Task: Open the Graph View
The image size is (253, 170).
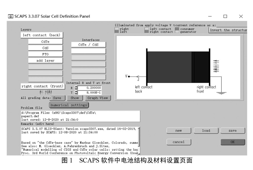Action: (98, 98)
